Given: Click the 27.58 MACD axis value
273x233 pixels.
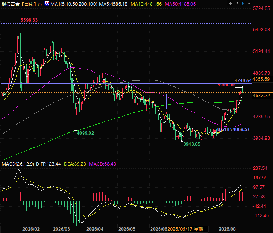Looking at the screenshot, I should [x=259, y=197].
